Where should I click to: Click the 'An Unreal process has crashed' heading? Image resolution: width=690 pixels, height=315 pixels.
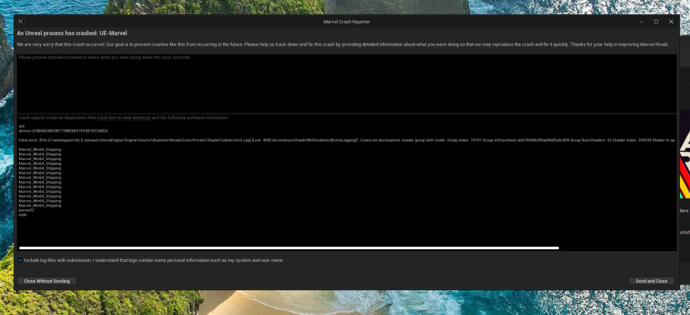(72, 32)
